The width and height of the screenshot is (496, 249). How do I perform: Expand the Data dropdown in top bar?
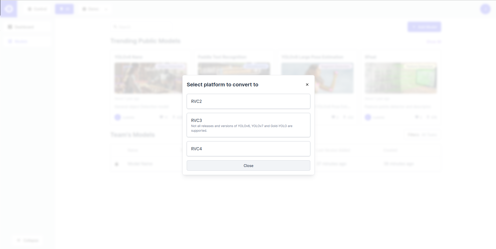click(94, 9)
